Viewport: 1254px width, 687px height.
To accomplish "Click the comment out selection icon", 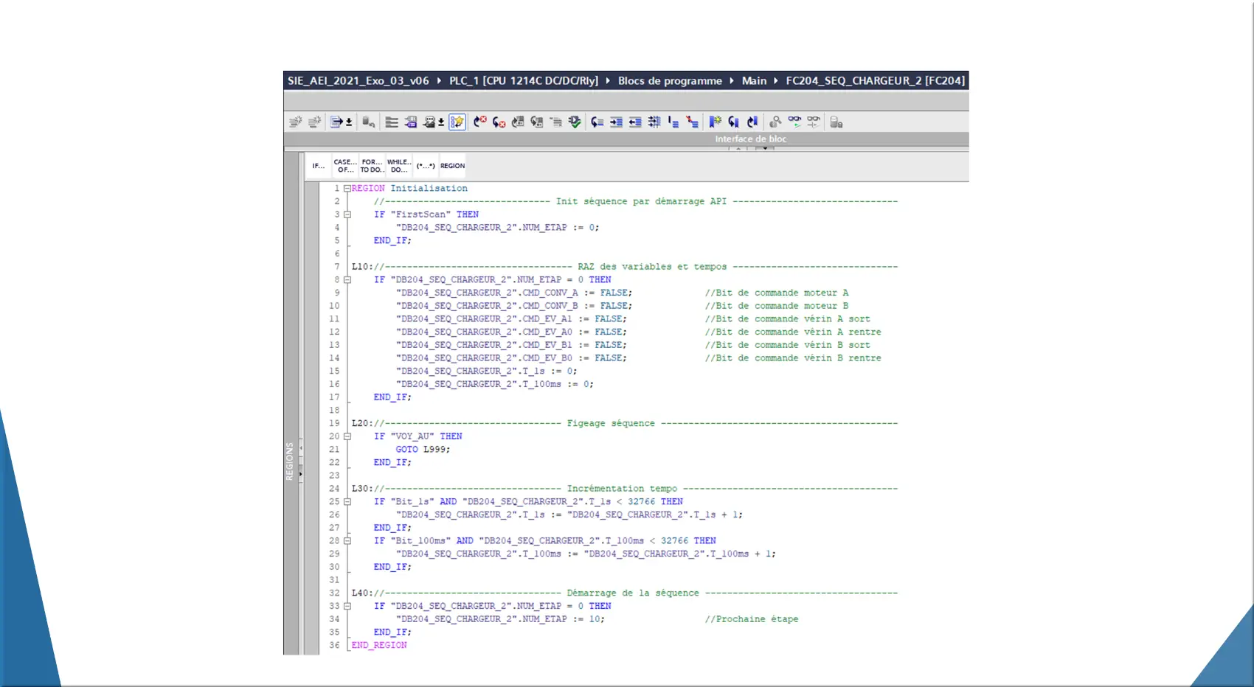I will 673,122.
